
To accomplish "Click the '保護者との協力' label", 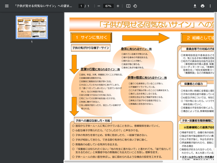I will pyautogui.click(x=194, y=84).
